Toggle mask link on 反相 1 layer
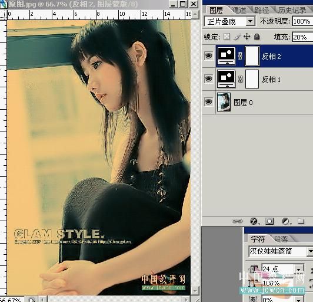313x302 pixels. click(240, 79)
